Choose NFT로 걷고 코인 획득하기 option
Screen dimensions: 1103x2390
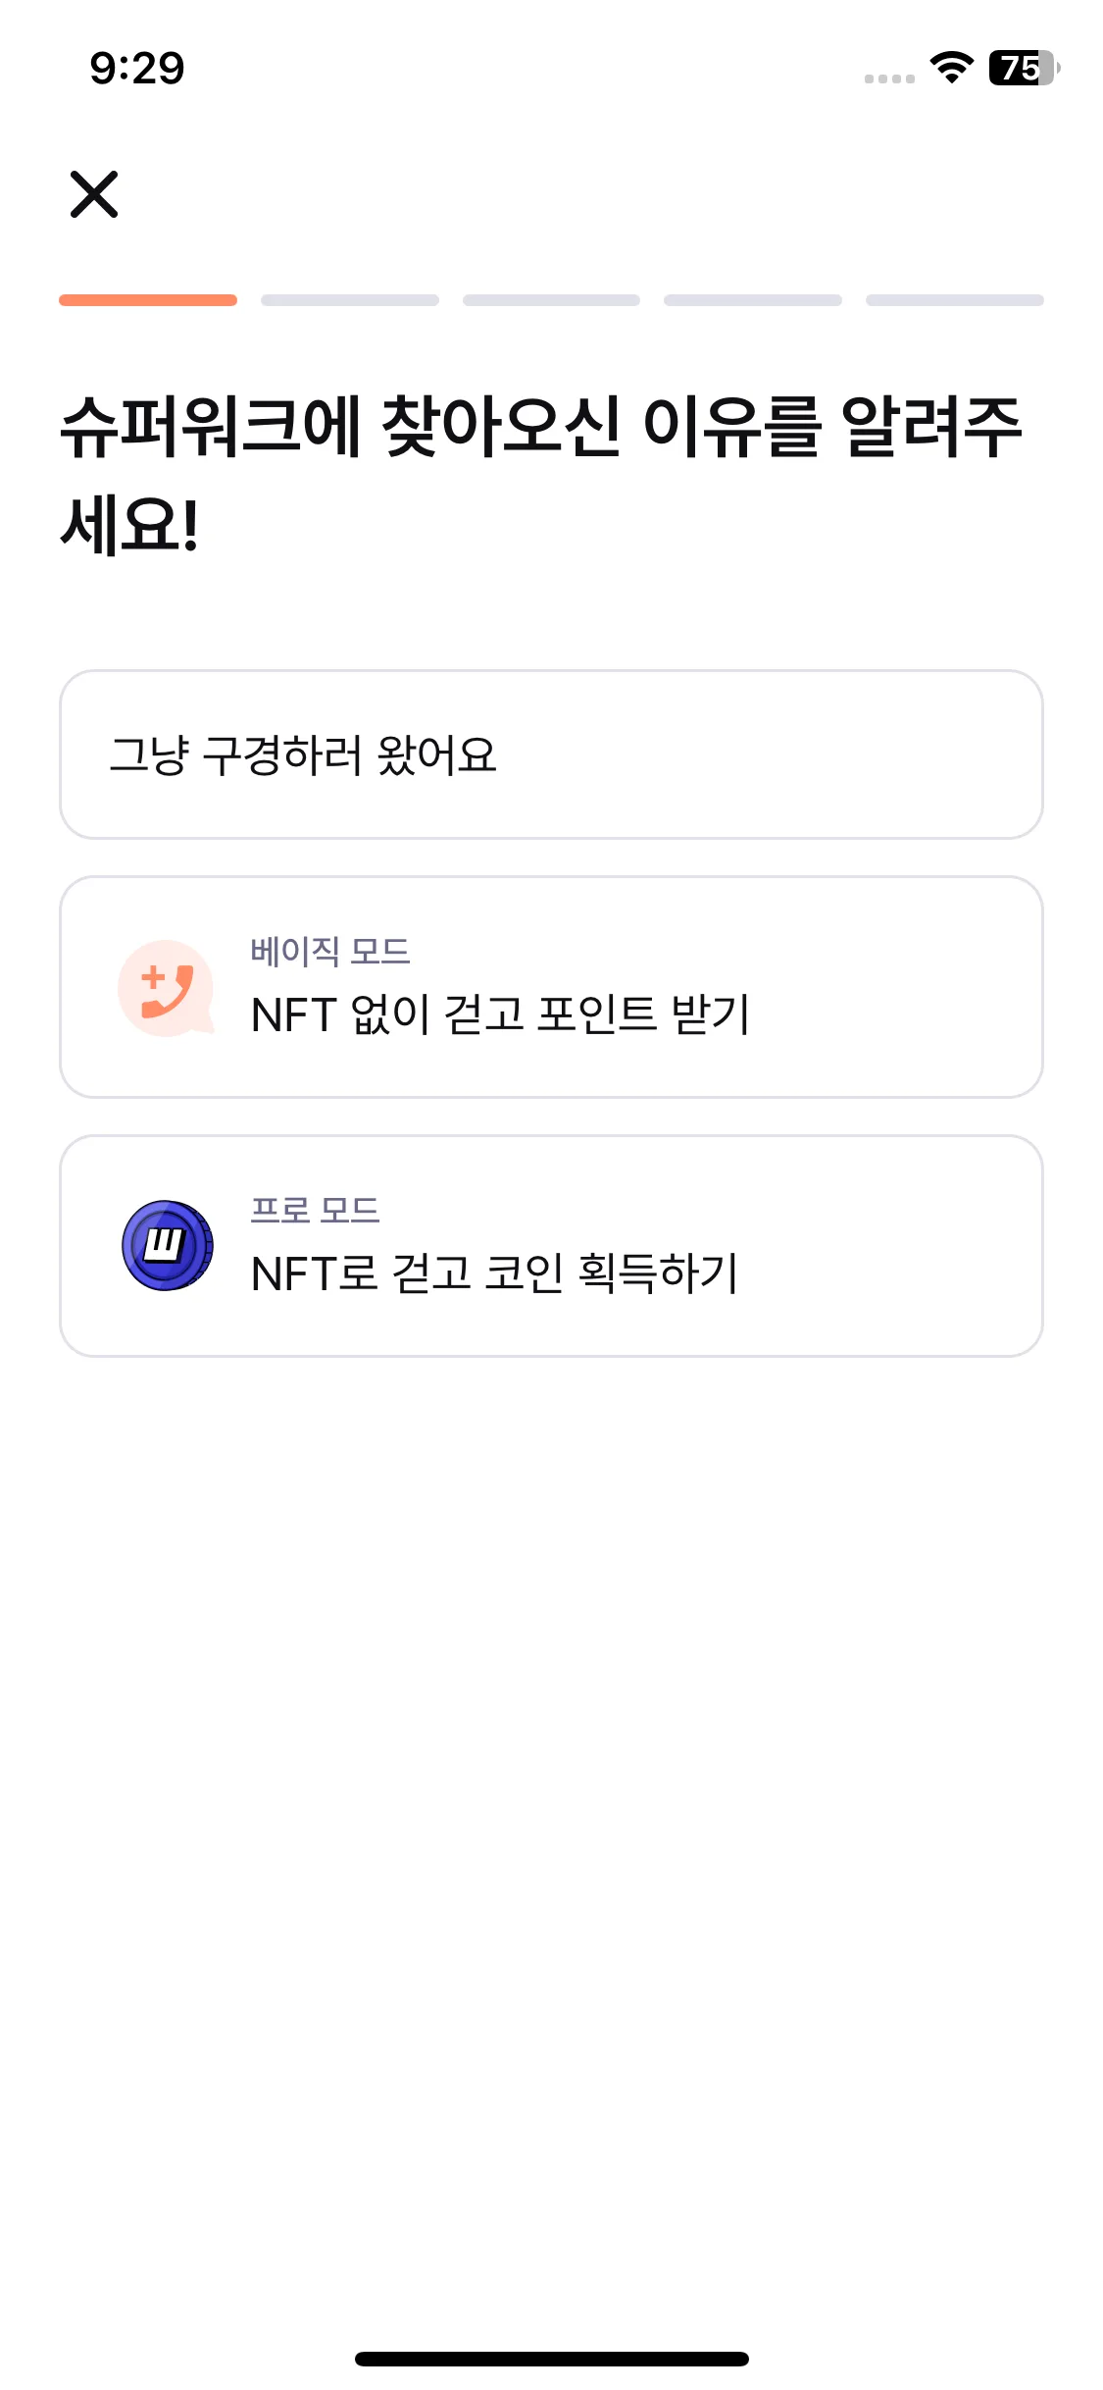551,1246
